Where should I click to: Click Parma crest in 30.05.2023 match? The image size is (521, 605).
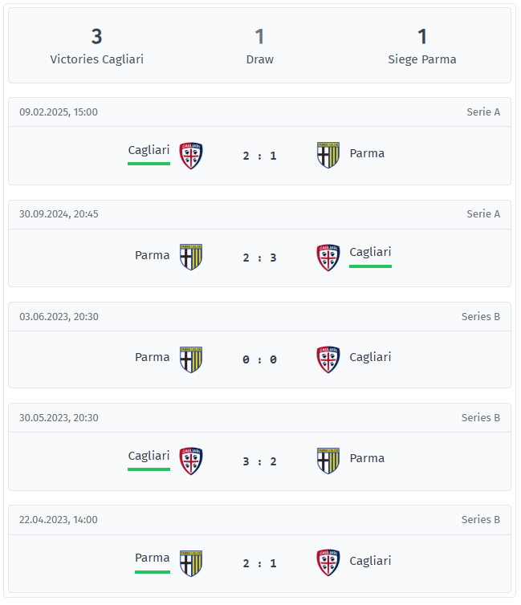point(328,461)
